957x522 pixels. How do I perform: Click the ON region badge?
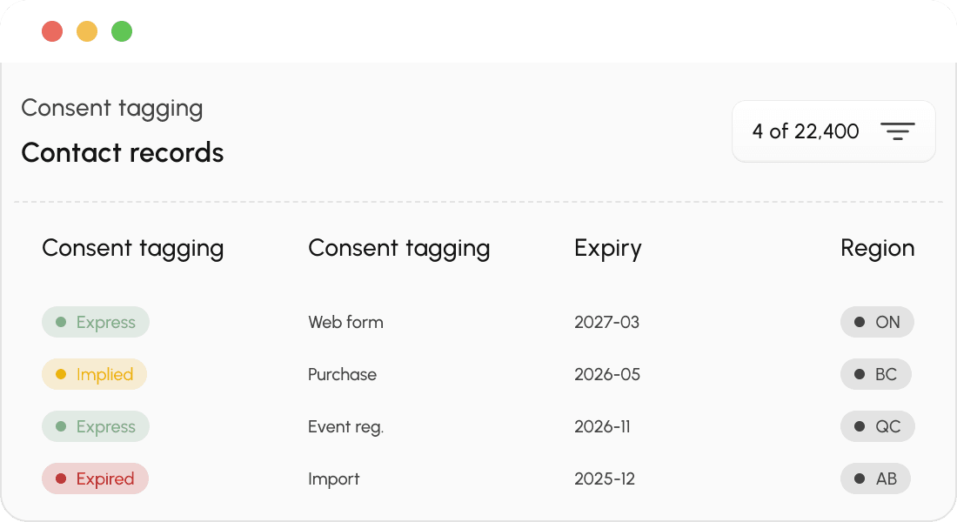click(877, 322)
